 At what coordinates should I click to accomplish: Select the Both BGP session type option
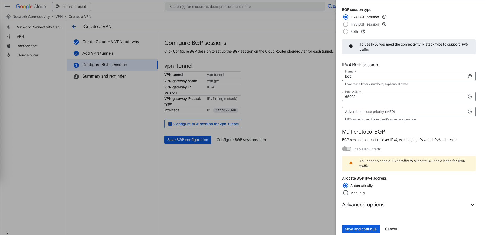pyautogui.click(x=346, y=31)
